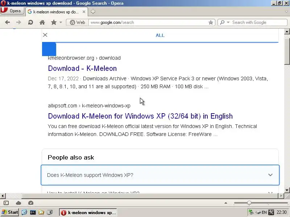Open Opera Link cloud icon
This screenshot has width=290, height=217.
point(18,203)
